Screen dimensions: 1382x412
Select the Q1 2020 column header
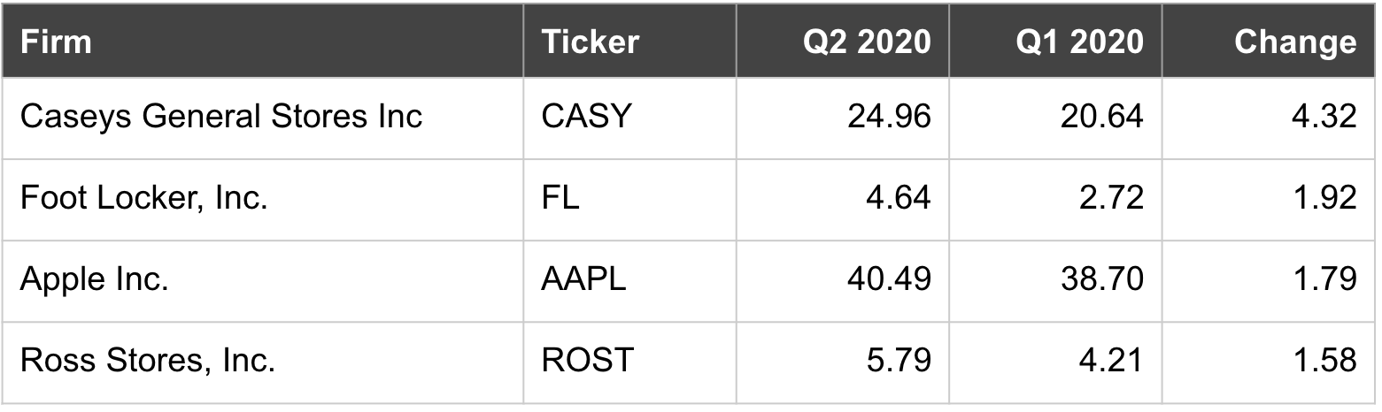(1079, 42)
